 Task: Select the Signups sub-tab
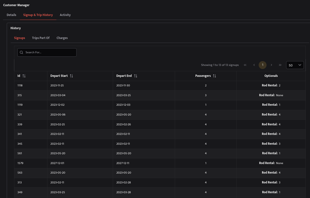coord(20,38)
